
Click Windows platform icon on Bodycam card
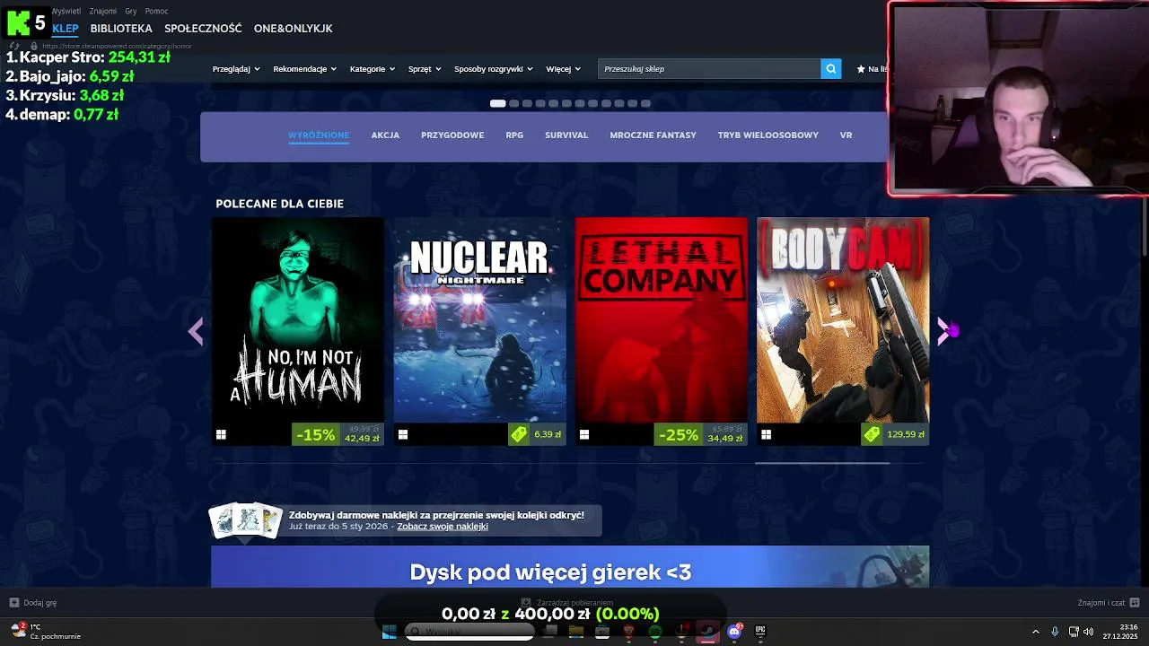coord(766,434)
